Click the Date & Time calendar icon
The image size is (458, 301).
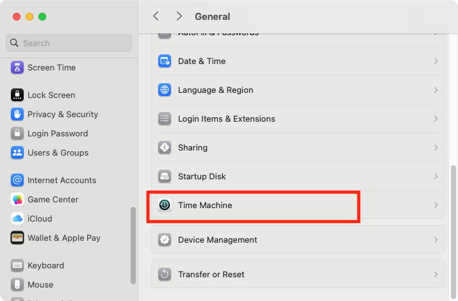(x=165, y=61)
